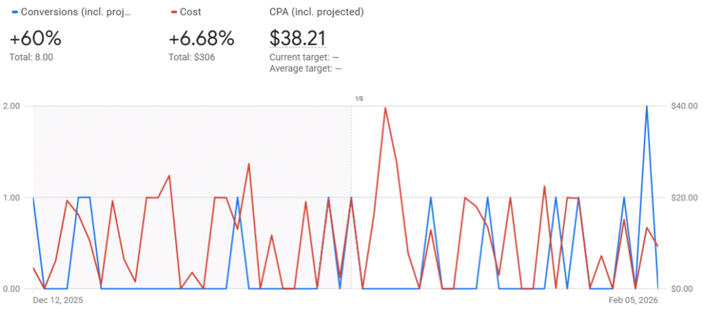Click the blue Conversions legend marker

coord(14,12)
